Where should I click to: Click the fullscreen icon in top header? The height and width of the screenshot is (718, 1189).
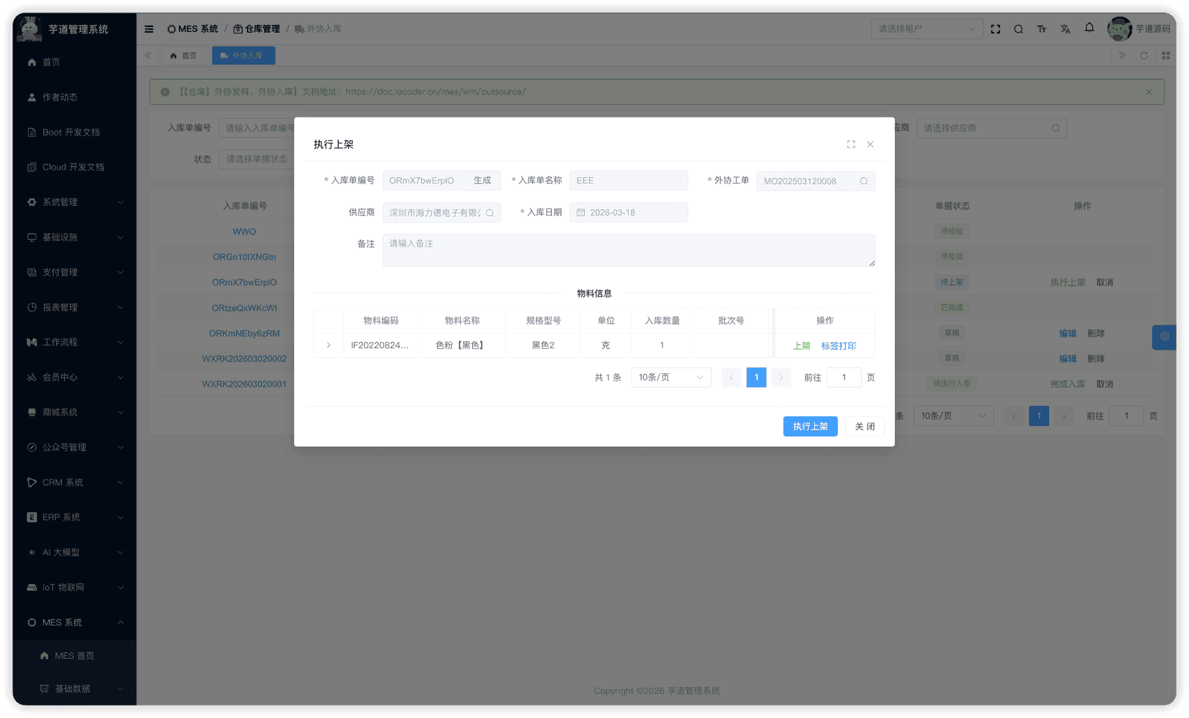pyautogui.click(x=995, y=29)
